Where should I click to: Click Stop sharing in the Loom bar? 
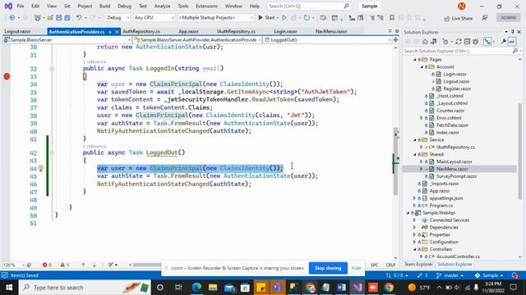(328, 268)
